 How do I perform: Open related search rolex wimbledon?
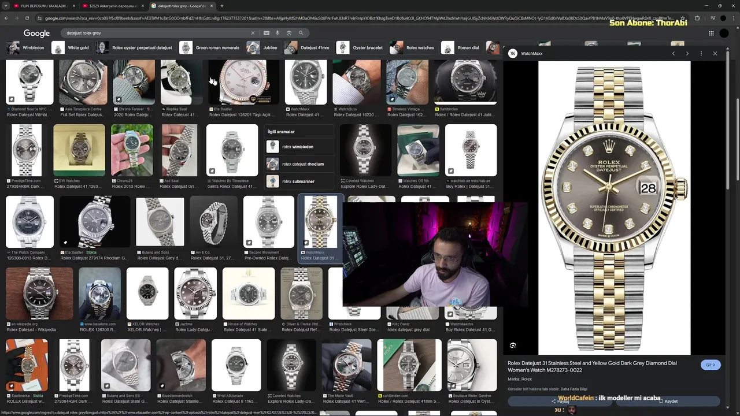(298, 147)
